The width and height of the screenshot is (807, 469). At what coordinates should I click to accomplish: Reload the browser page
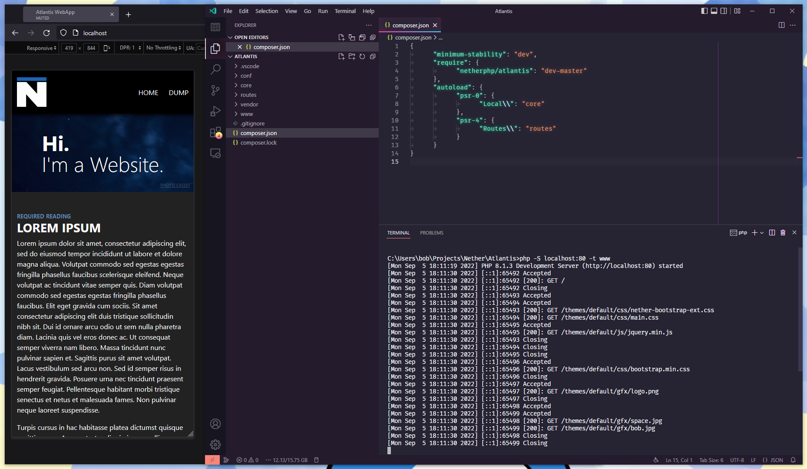(x=46, y=33)
